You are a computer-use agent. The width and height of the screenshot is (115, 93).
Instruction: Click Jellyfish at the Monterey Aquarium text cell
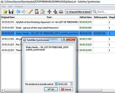(x=47, y=22)
